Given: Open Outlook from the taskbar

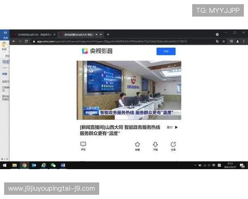Looking at the screenshot, I should tap(34, 165).
